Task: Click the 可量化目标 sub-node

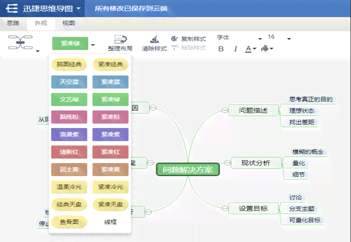Action: tap(304, 220)
